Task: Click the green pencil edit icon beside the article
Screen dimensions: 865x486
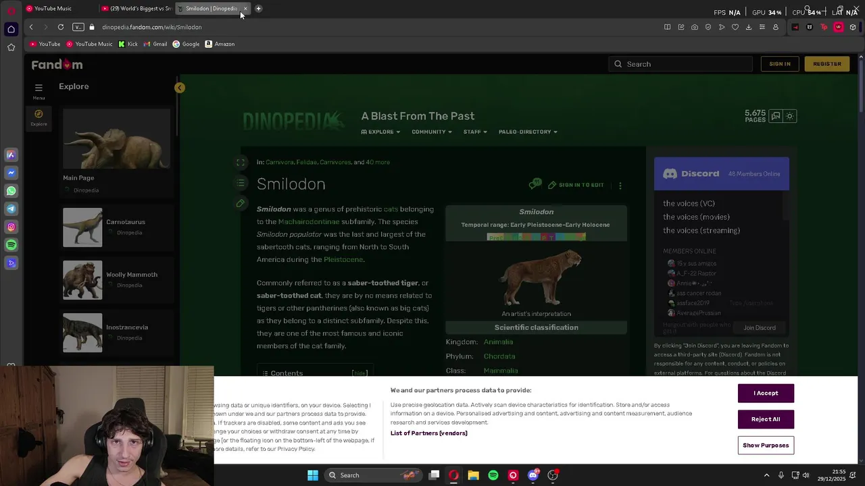Action: pos(241,203)
